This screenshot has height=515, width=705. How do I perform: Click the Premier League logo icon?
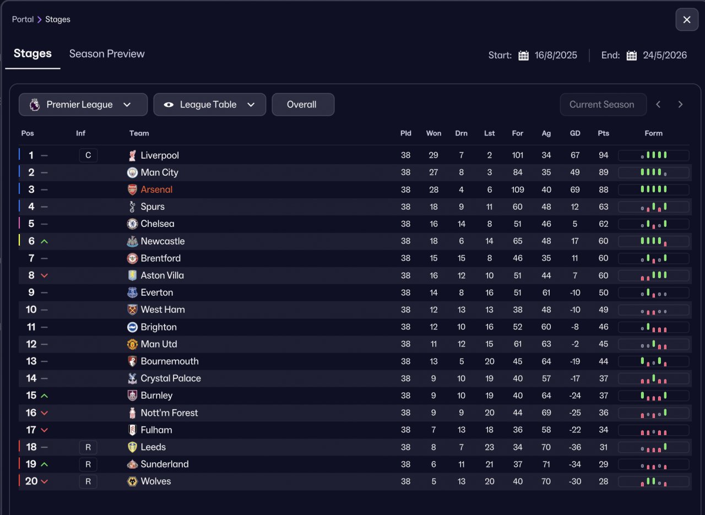tap(35, 105)
